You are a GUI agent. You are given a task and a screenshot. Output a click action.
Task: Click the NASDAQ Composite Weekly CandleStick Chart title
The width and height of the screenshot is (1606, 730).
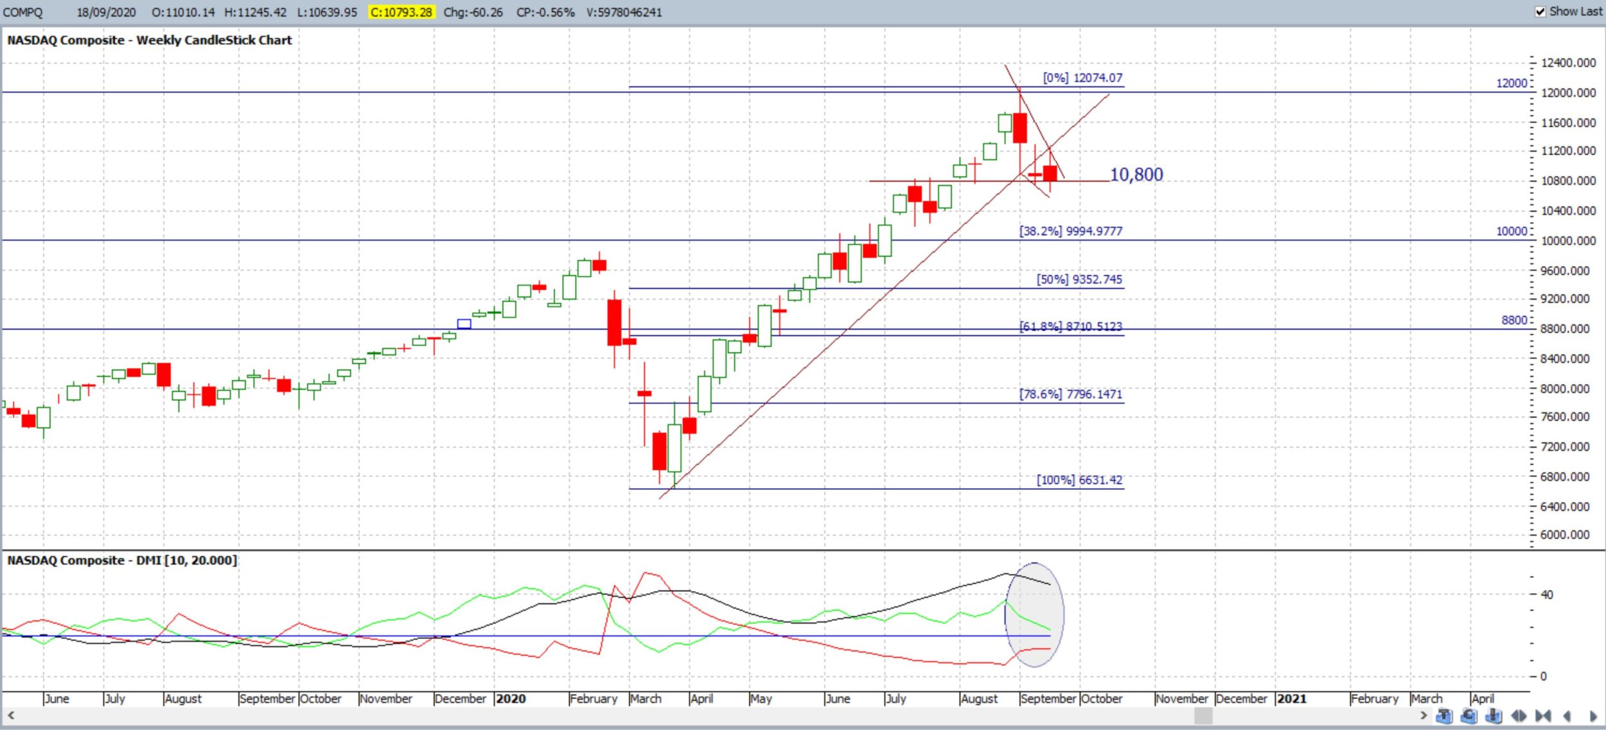click(x=150, y=40)
